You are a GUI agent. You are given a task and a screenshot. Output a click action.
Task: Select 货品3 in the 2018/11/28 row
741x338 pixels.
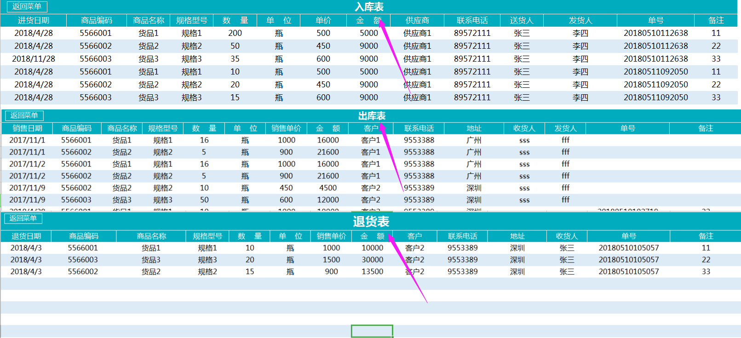148,59
